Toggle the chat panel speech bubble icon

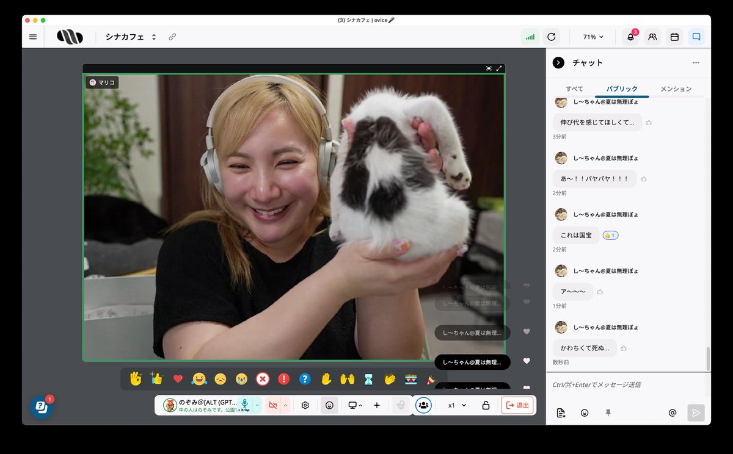(x=696, y=37)
